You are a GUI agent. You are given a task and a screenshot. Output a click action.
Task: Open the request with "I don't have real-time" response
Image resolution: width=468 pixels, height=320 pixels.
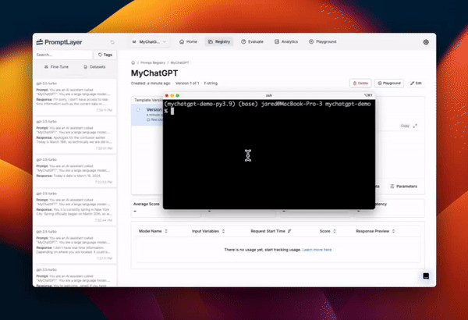[74, 245]
